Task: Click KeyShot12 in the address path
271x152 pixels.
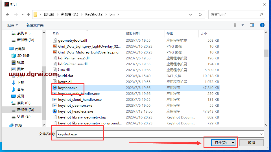Action: tap(94, 14)
